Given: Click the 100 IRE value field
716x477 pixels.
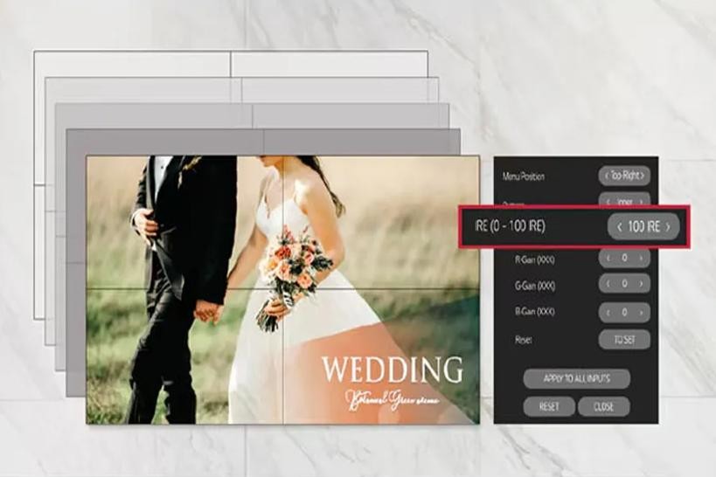Looking at the screenshot, I should [643, 227].
